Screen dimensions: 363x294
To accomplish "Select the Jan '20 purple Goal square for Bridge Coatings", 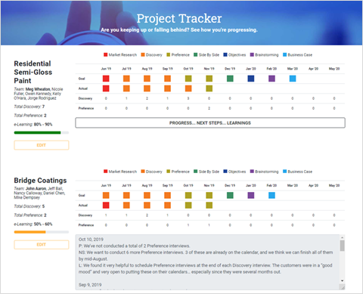I will tap(251, 195).
